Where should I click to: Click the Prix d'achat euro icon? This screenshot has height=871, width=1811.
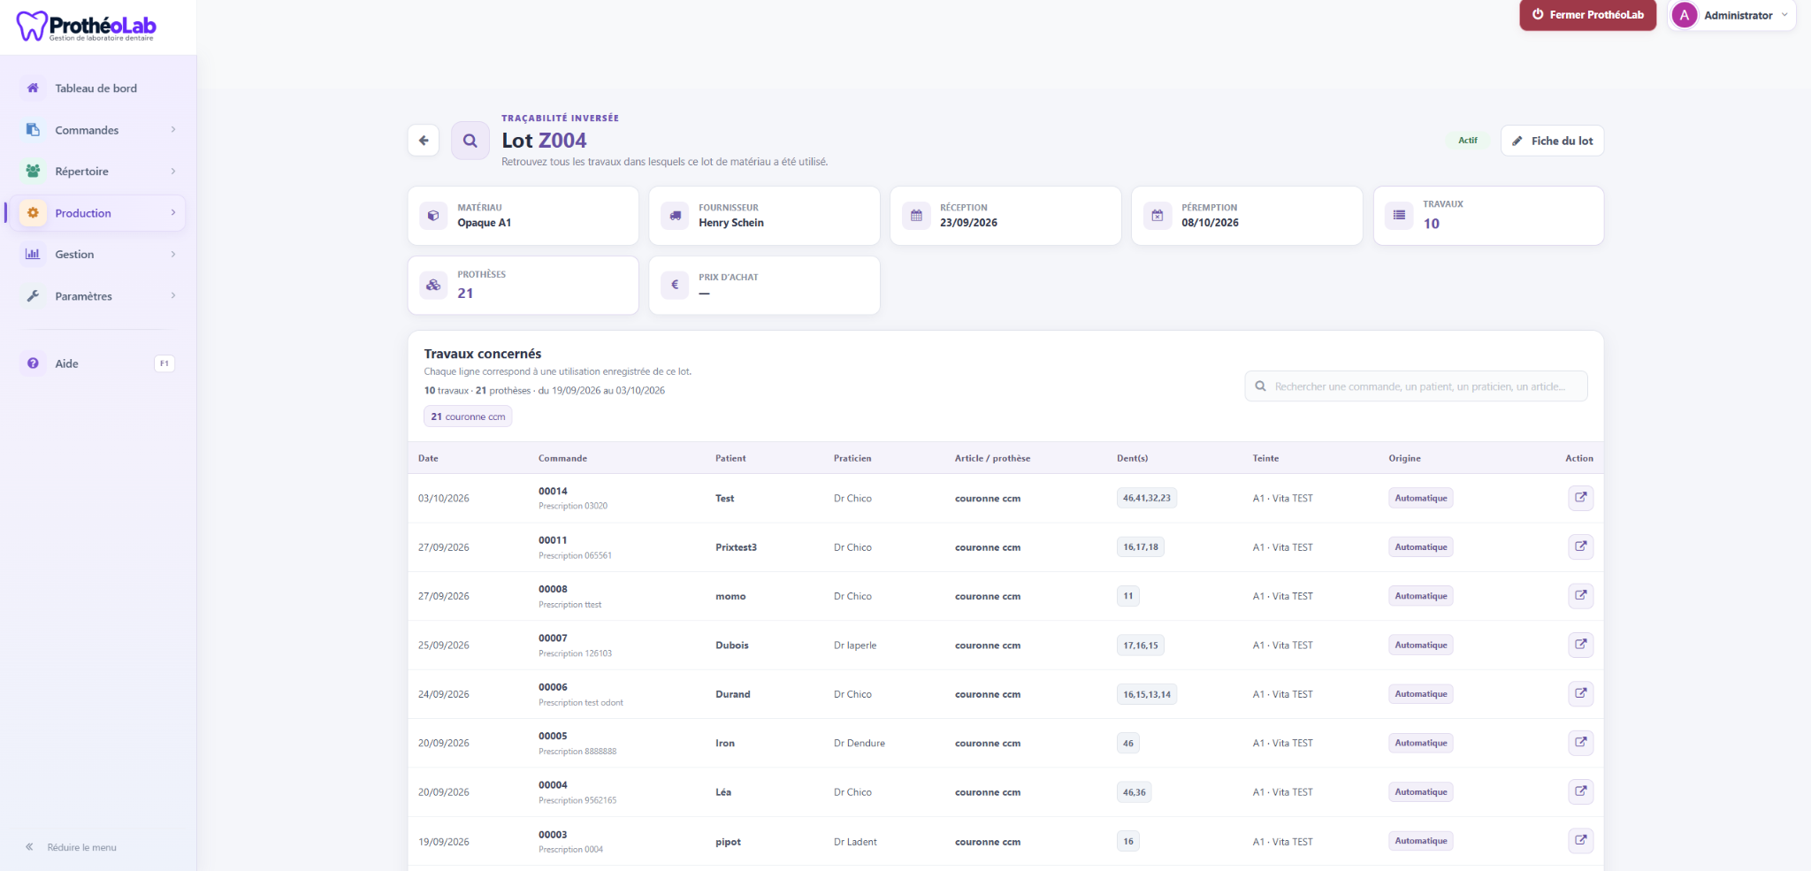point(675,285)
